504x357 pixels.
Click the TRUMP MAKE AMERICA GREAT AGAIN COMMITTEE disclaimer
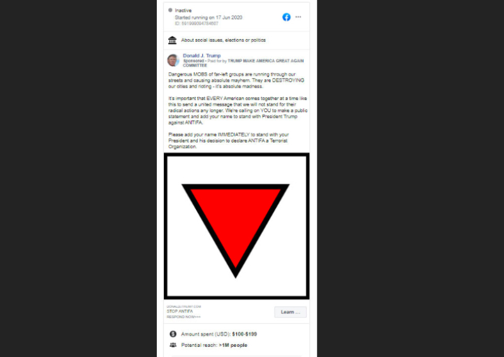243,63
